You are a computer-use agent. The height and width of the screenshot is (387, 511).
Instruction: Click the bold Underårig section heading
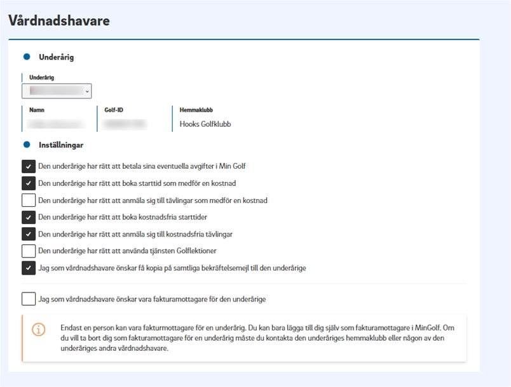pos(57,57)
